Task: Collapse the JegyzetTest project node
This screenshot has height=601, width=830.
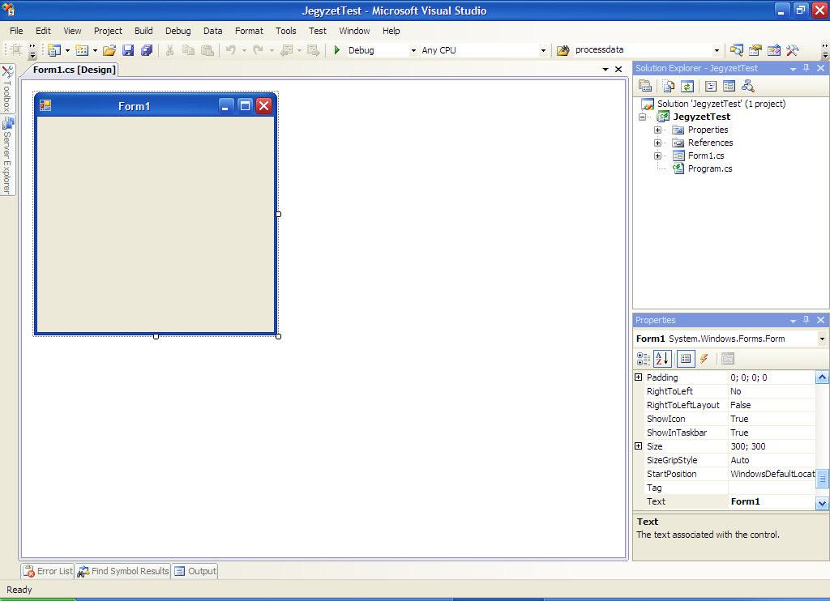Action: tap(643, 117)
